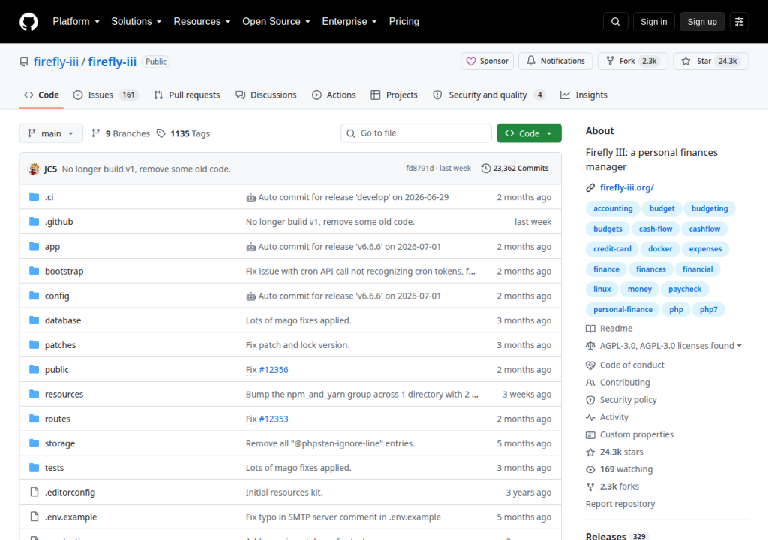Select the Code tab
The height and width of the screenshot is (540, 768).
click(42, 94)
